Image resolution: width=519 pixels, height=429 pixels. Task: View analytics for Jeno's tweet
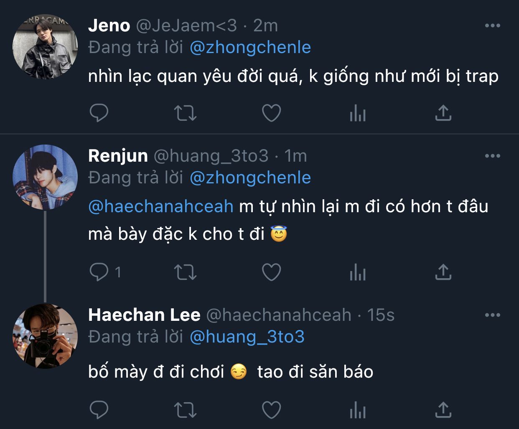pyautogui.click(x=358, y=113)
